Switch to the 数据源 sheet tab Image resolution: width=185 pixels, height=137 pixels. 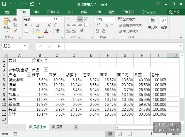57,127
